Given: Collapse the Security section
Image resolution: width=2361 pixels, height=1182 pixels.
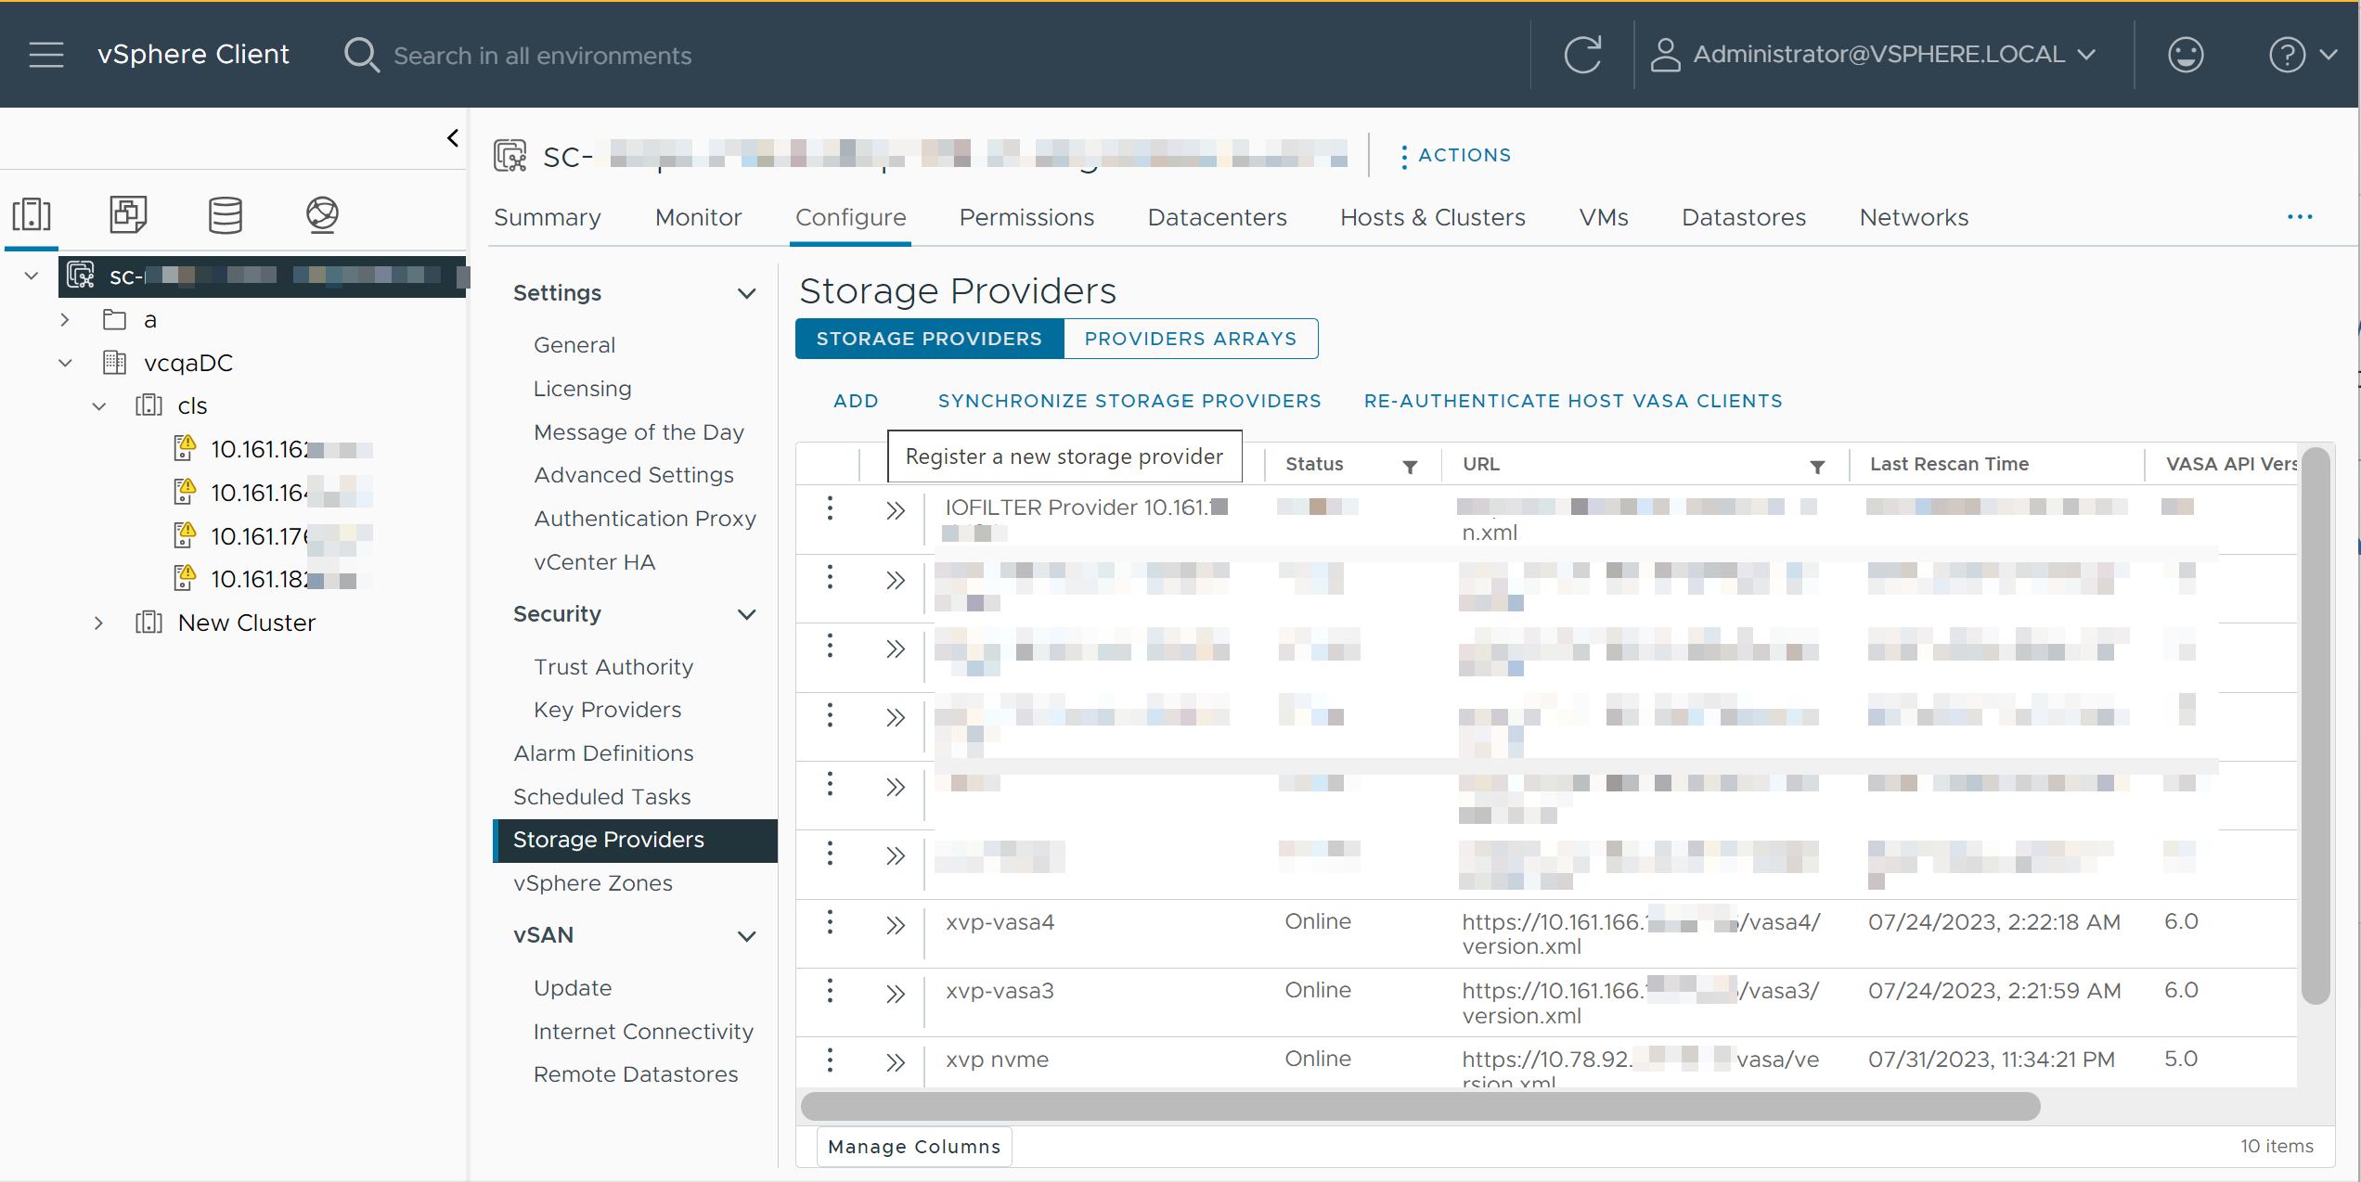Looking at the screenshot, I should (x=746, y=614).
